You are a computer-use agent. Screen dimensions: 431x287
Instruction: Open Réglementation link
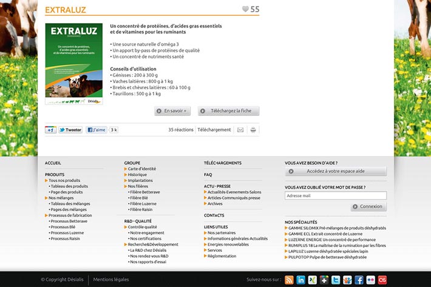(x=222, y=256)
